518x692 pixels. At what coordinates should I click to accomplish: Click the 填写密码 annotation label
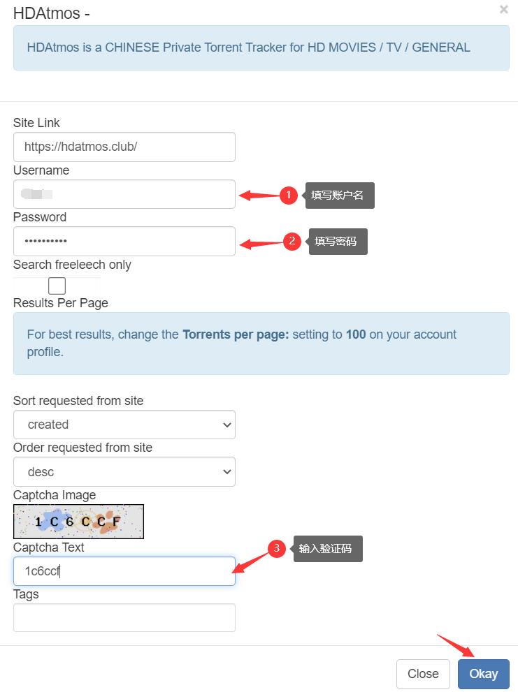click(x=338, y=242)
